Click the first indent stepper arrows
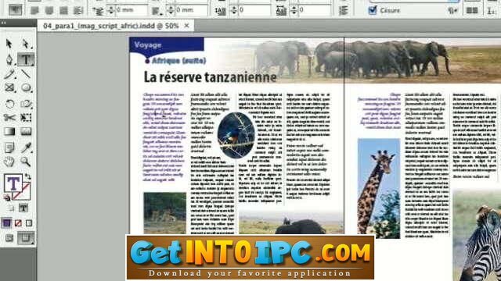Image resolution: width=501 pixels, height=281 pixels. (110, 10)
